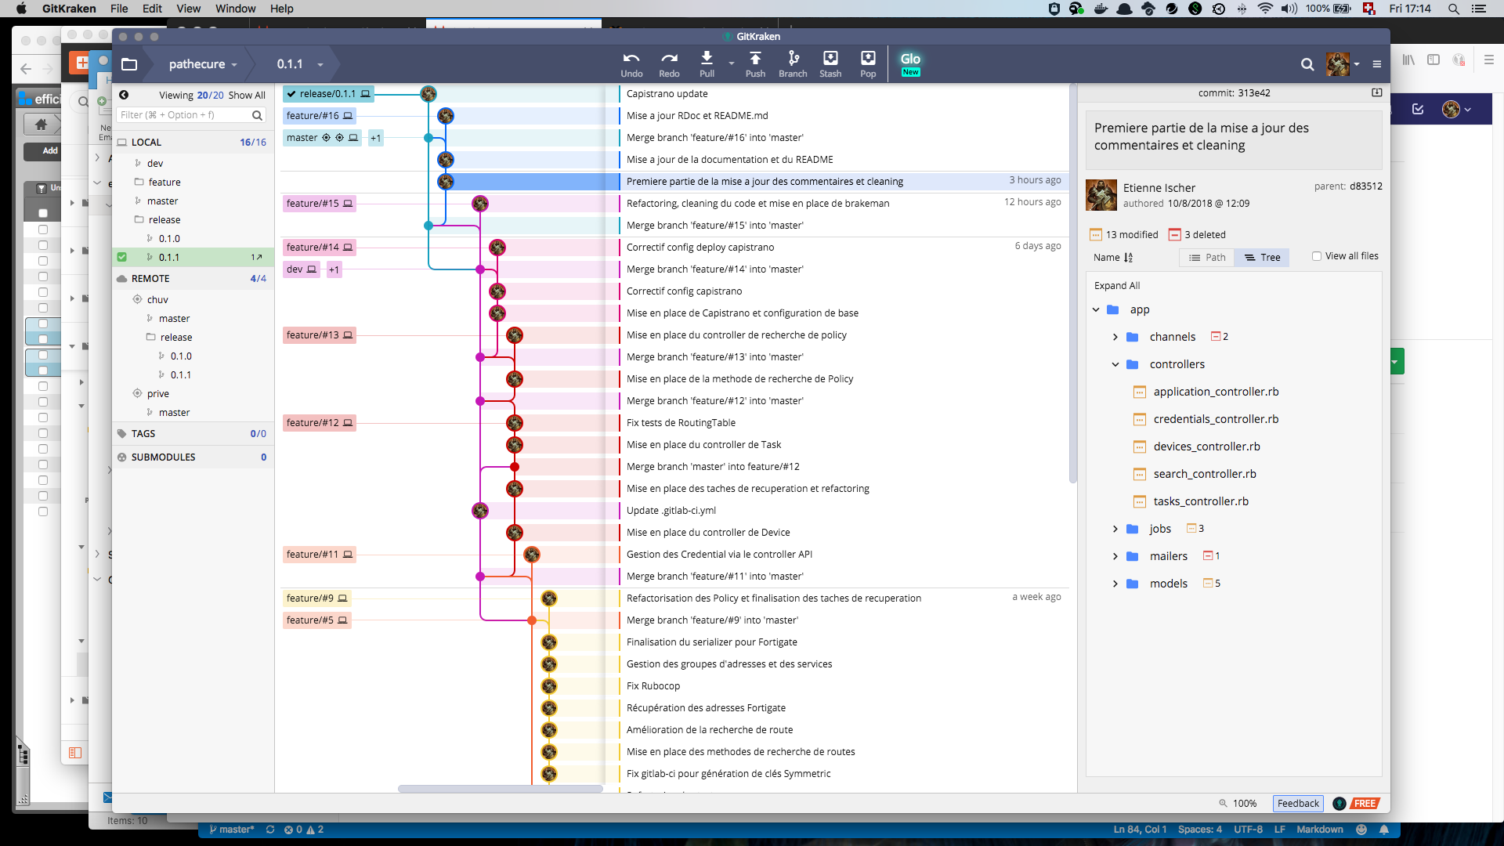
Task: Click the Stash toolbar icon
Action: 830,63
